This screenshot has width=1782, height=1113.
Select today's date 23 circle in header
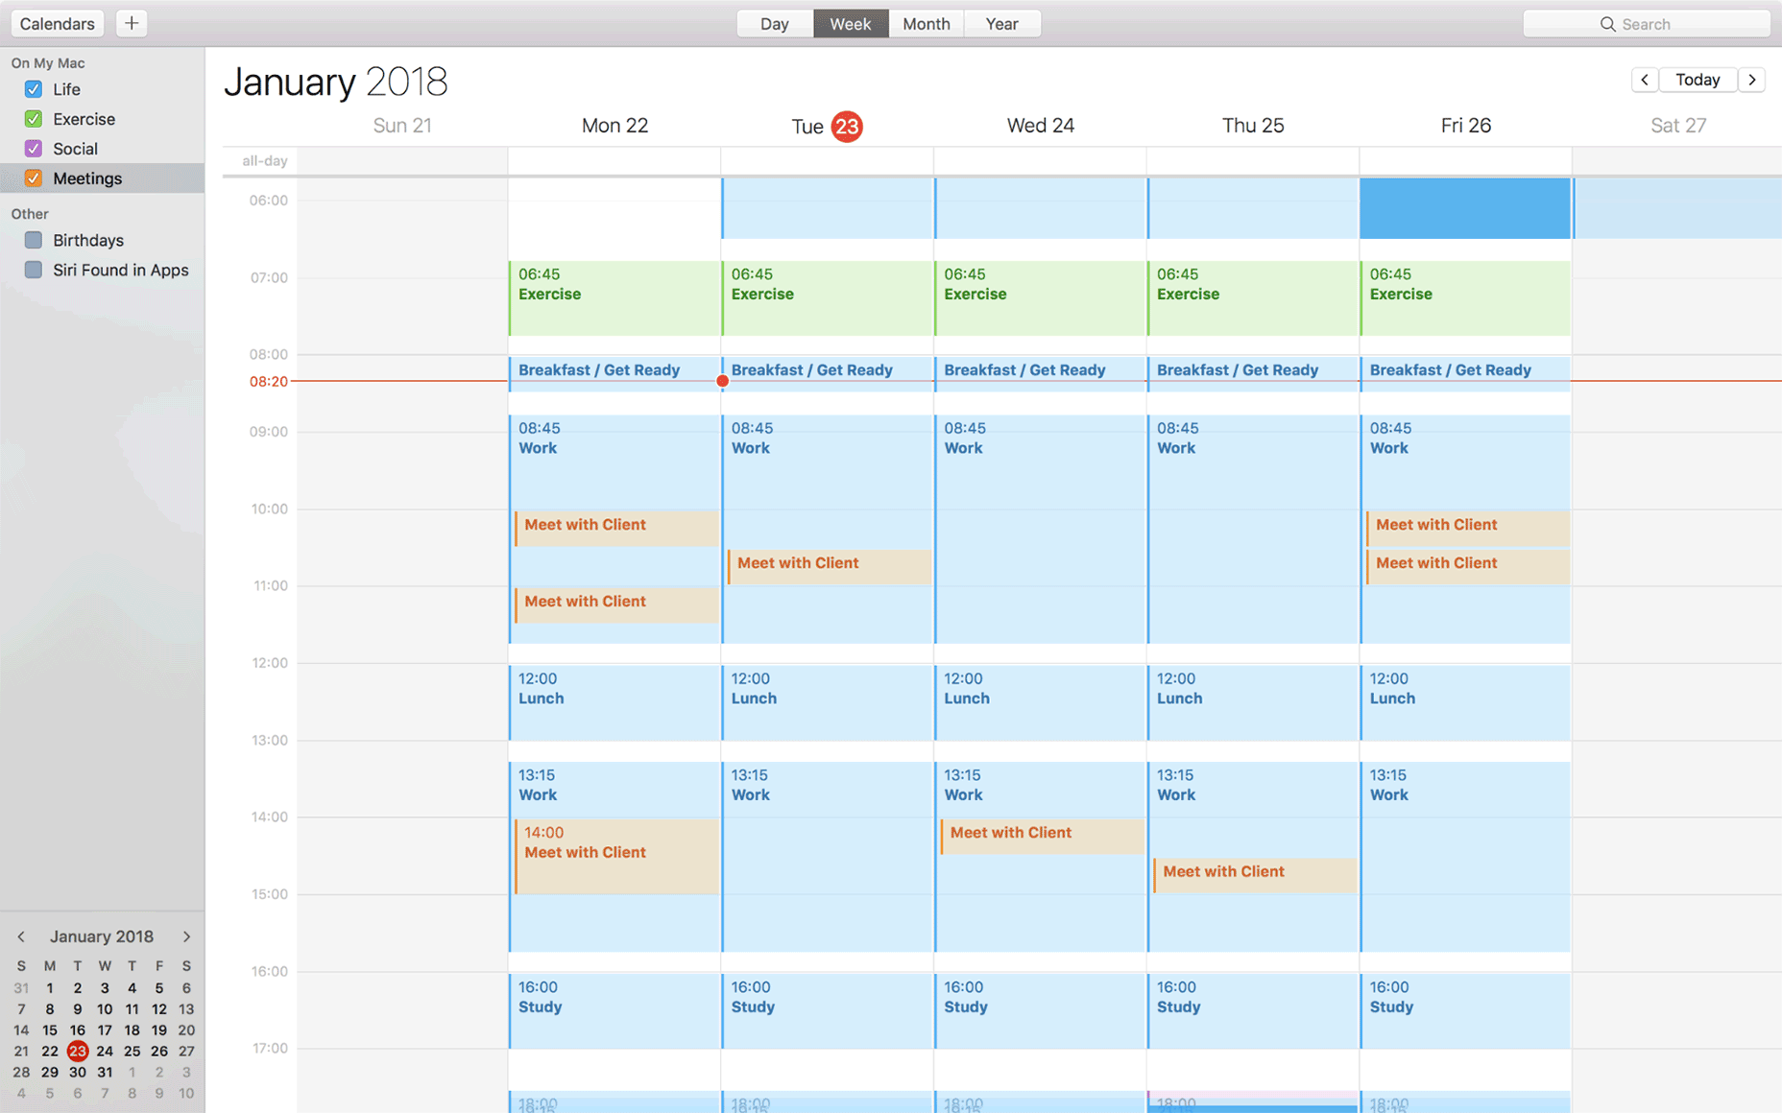click(847, 127)
